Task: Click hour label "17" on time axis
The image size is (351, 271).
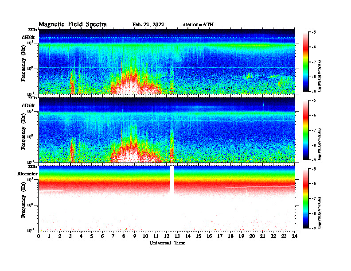Action: (220, 236)
